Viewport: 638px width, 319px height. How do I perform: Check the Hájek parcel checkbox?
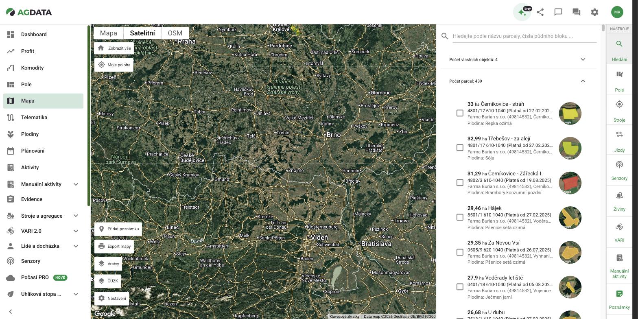[460, 217]
